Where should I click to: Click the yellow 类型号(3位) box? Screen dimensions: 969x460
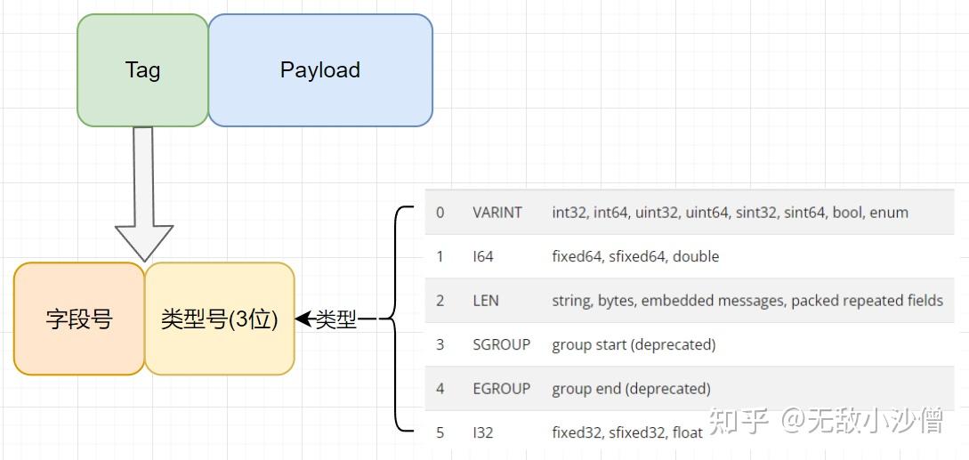click(x=220, y=319)
